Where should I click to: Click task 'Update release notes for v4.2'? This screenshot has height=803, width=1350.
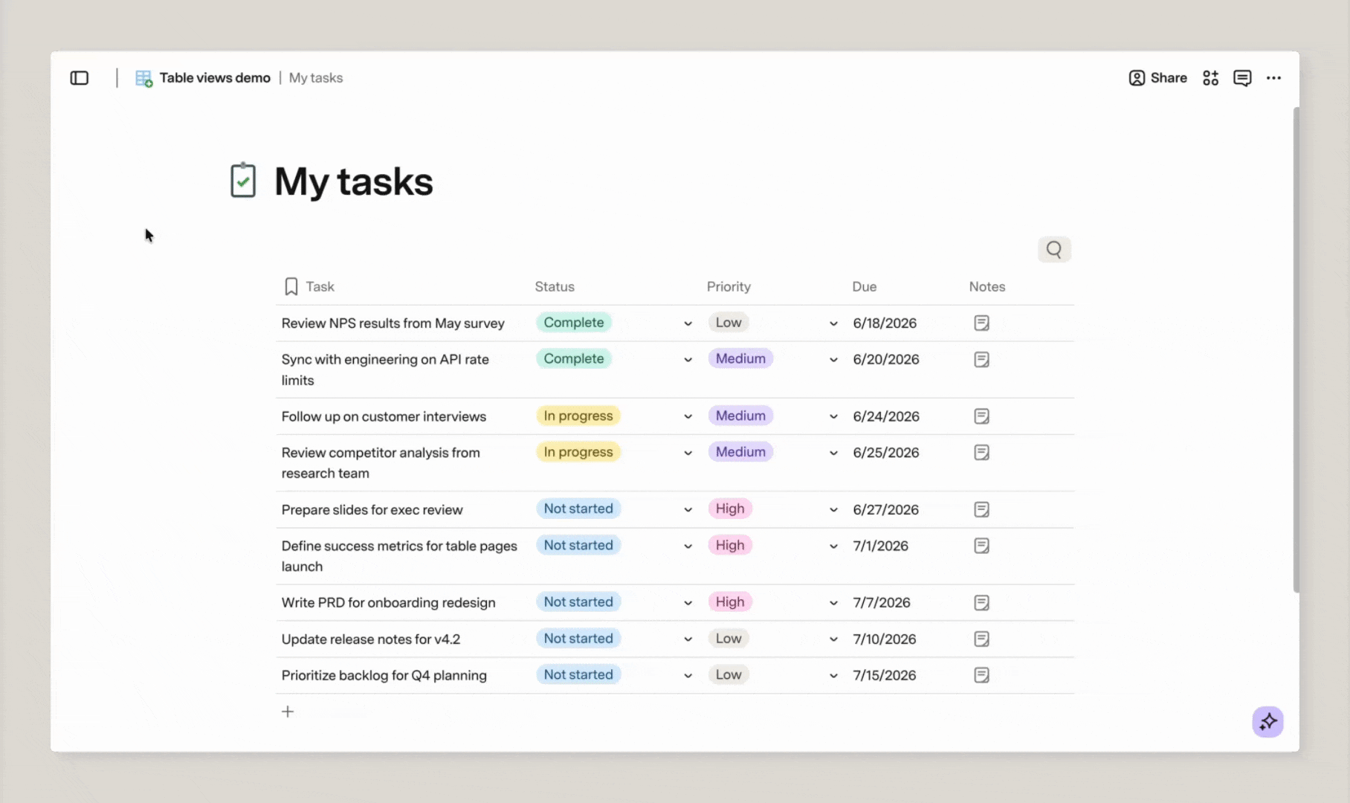point(371,639)
